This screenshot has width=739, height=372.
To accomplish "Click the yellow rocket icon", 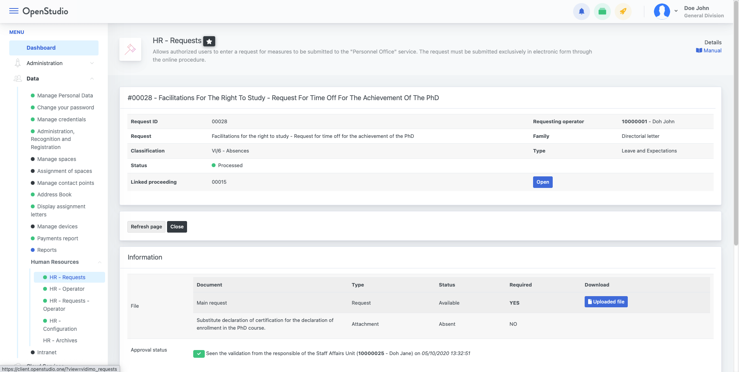I will (x=623, y=12).
